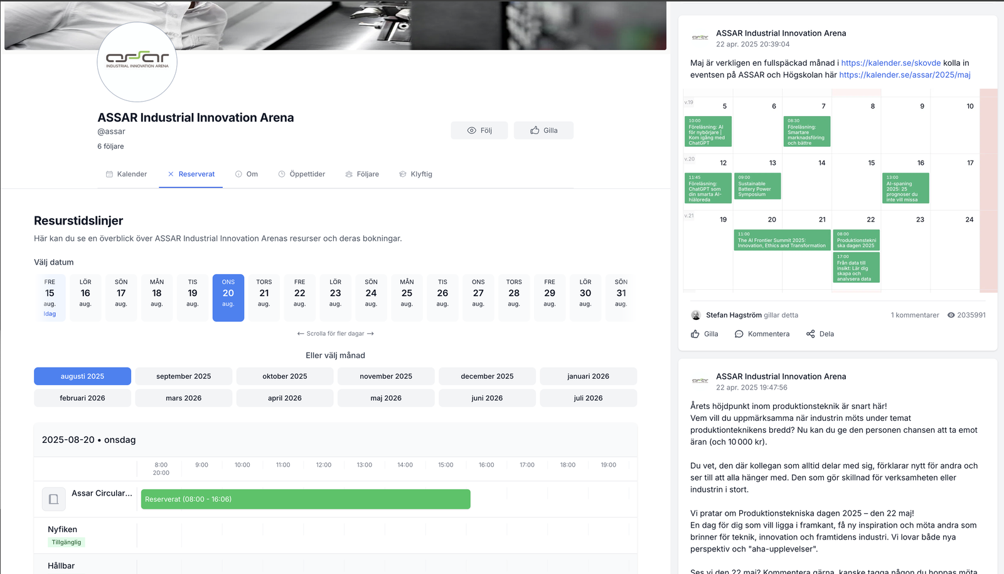
Task: Click the Kommentera speech bubble icon
Action: click(739, 334)
